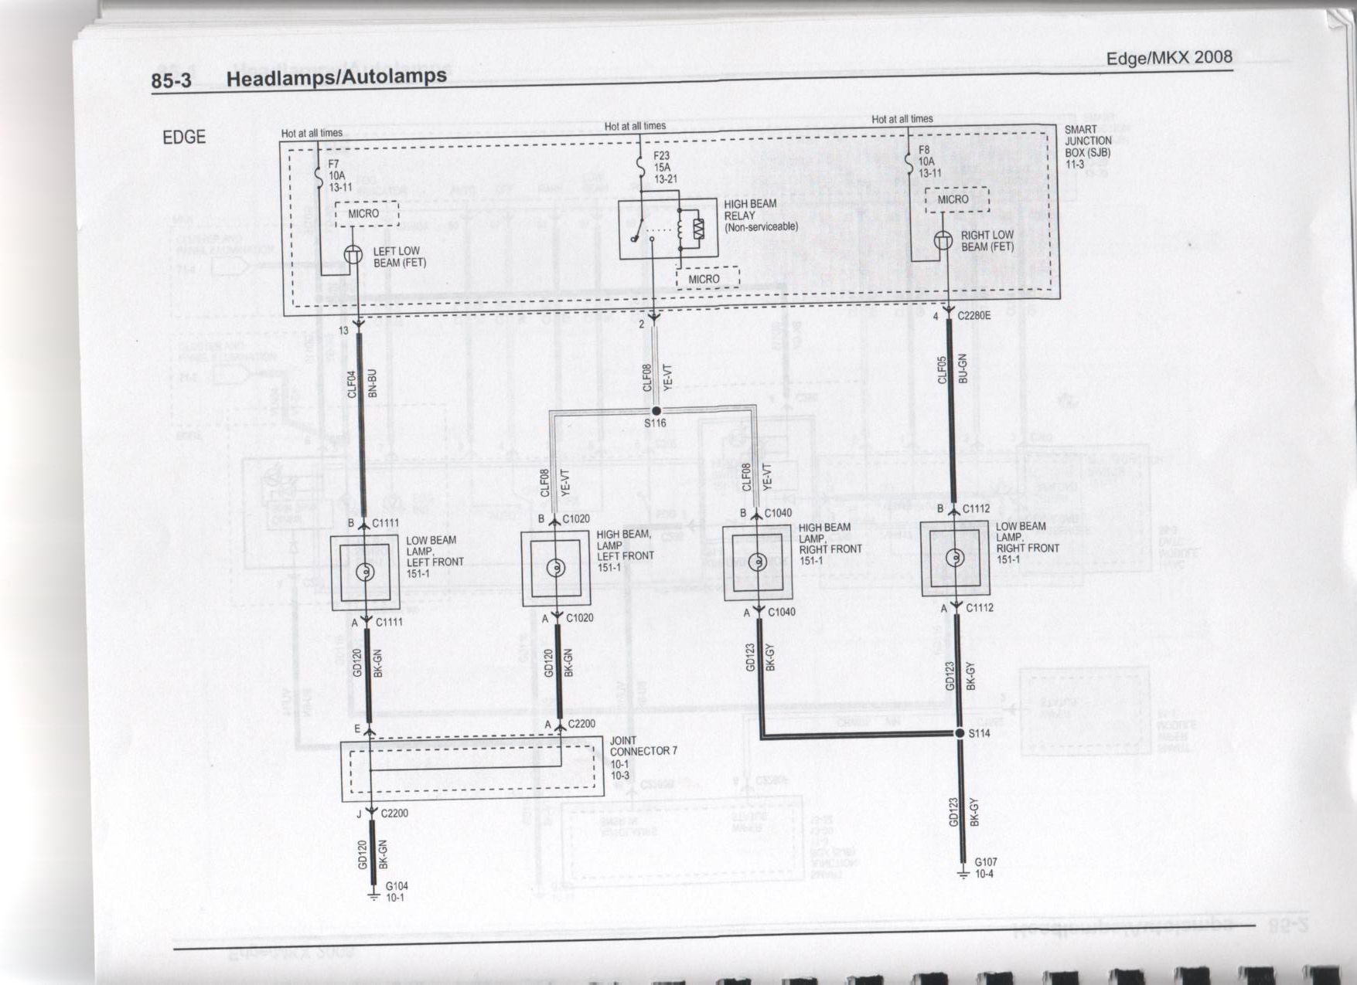Click the S114 splice dot

pos(960,733)
